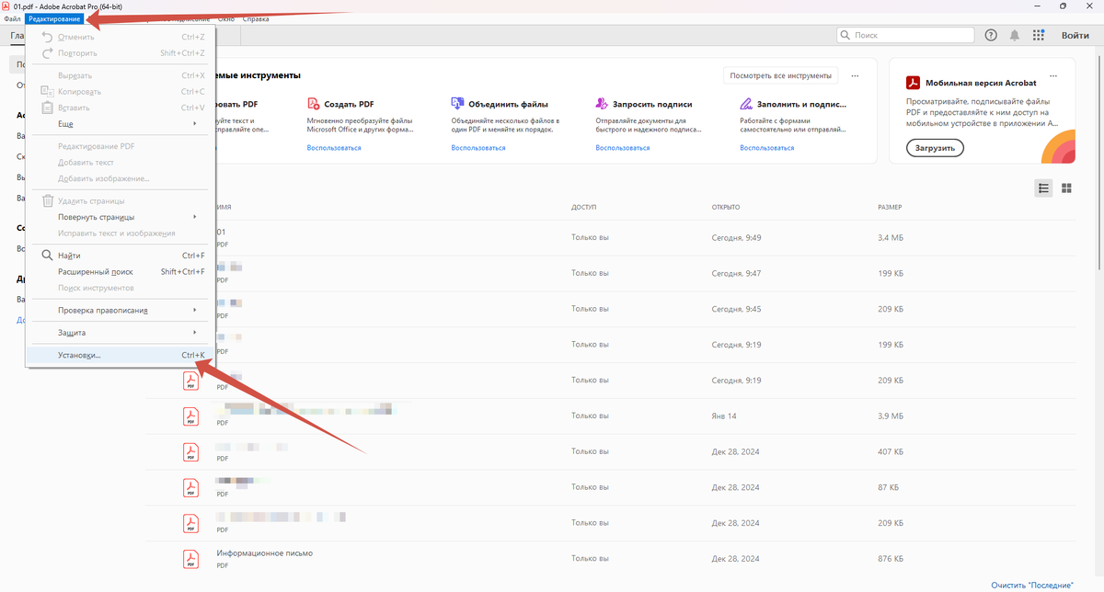
Task: Click the 407 КБ size value
Action: [890, 451]
